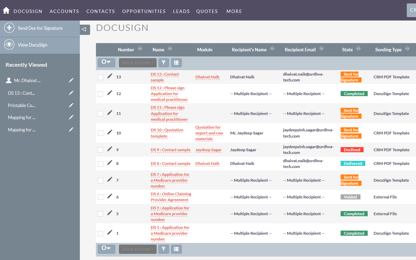Image resolution: width=416 pixels, height=260 pixels.
Task: Edit record number 6 pencil icon
Action: pos(110,196)
